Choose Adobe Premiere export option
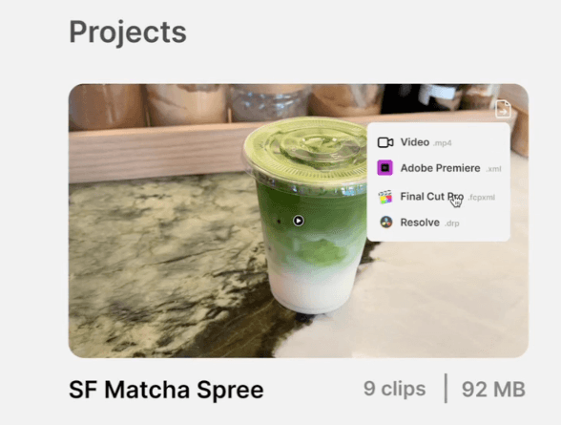The height and width of the screenshot is (425, 561). pyautogui.click(x=438, y=168)
